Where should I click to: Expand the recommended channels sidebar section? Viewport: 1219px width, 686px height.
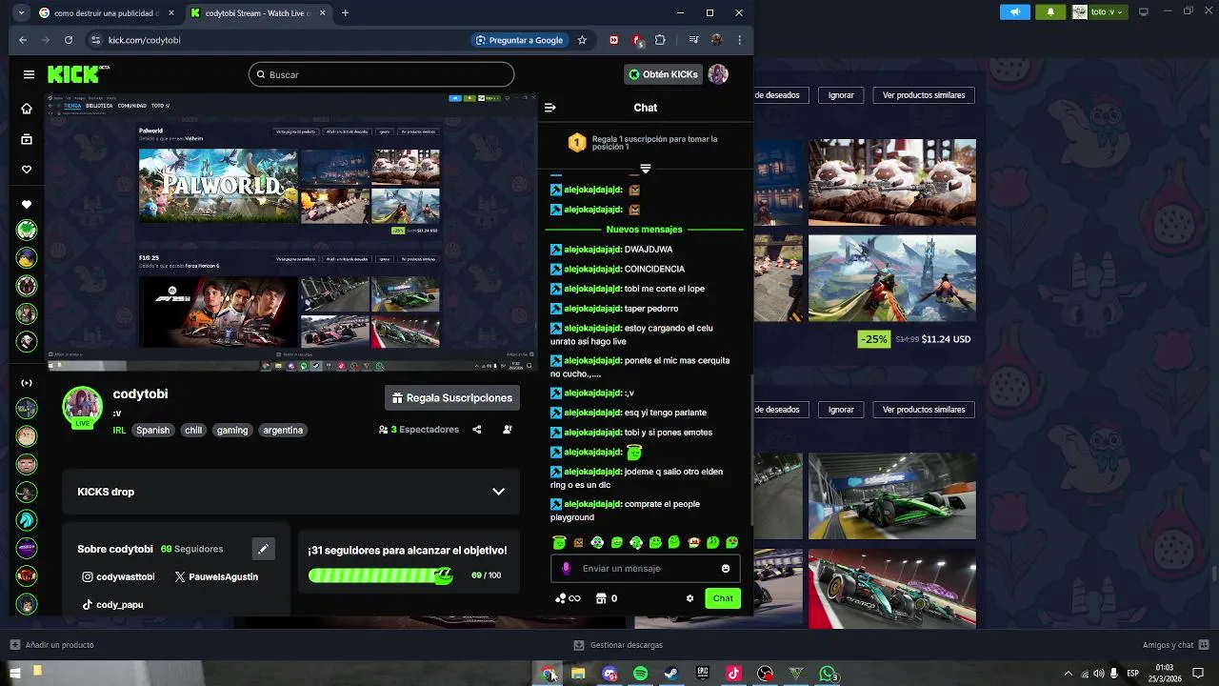tap(27, 383)
